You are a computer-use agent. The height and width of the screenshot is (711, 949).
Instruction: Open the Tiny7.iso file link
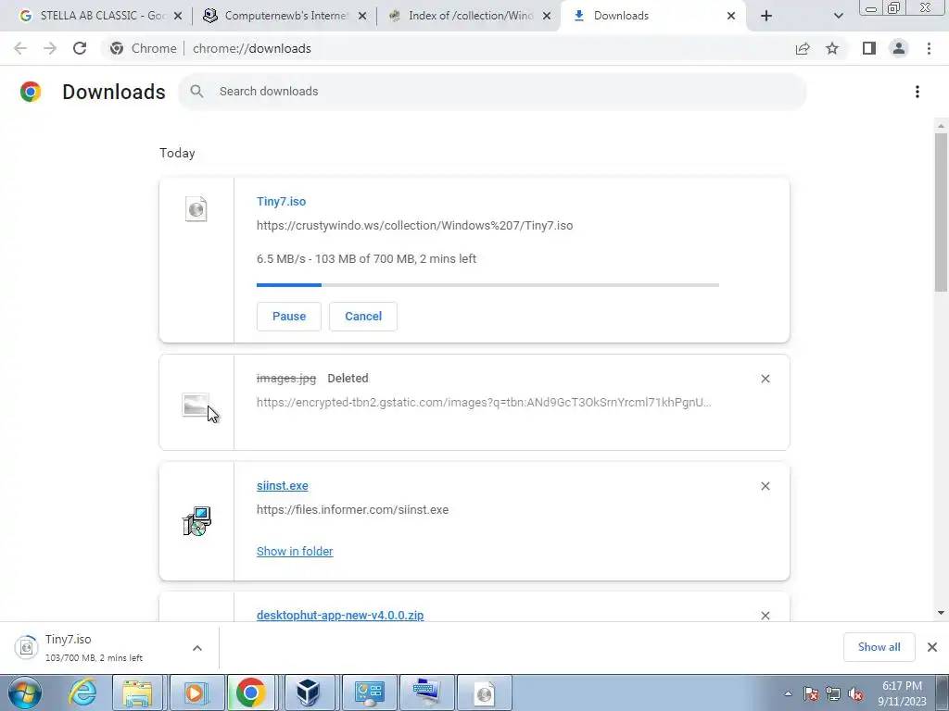pos(281,201)
